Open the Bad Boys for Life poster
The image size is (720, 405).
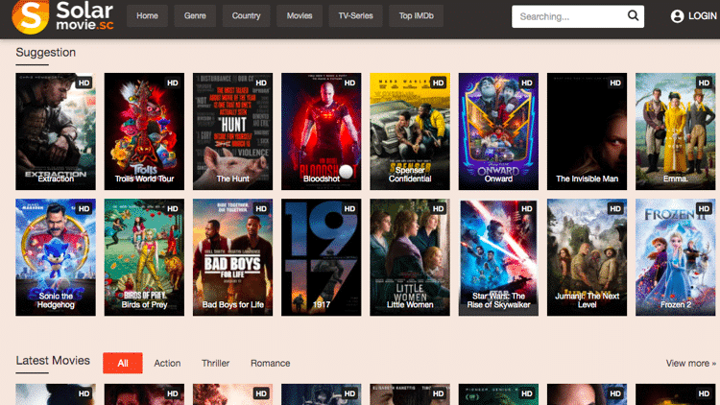(233, 257)
